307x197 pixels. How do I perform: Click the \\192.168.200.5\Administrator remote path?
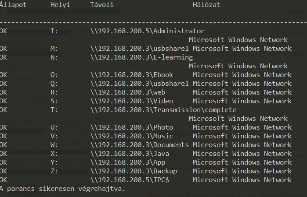point(147,31)
